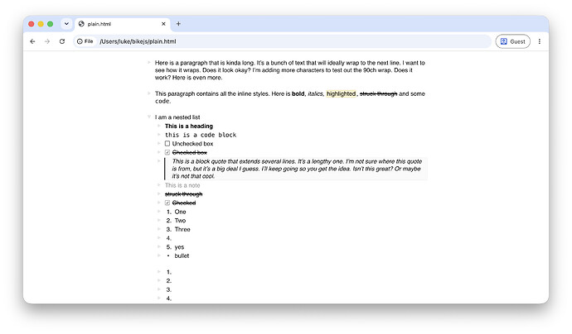Click the list item 'One'

[x=180, y=212]
